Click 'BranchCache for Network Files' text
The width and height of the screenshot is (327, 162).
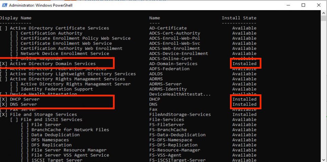pos(70,130)
